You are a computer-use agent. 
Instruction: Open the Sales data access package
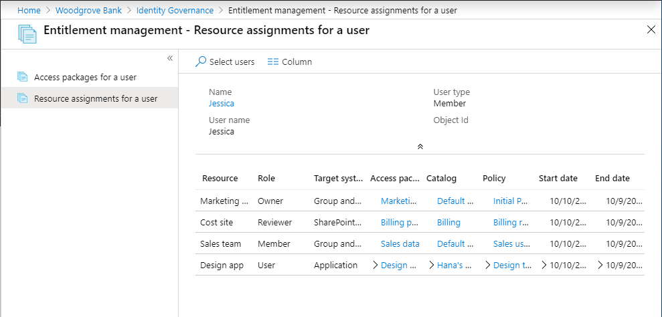[x=400, y=243]
